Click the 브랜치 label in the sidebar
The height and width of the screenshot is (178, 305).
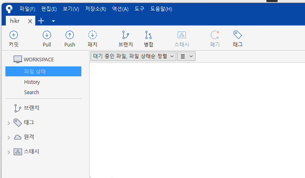[x=32, y=108]
